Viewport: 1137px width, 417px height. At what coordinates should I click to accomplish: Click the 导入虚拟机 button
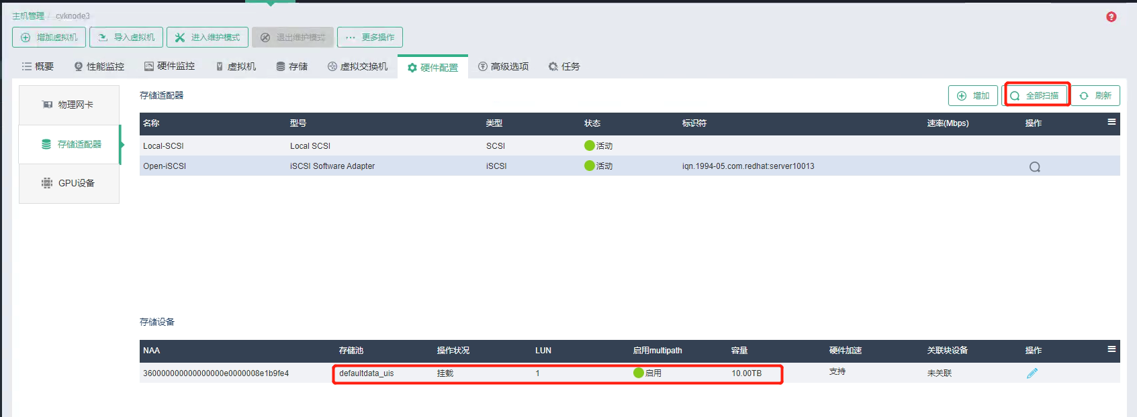coord(126,38)
